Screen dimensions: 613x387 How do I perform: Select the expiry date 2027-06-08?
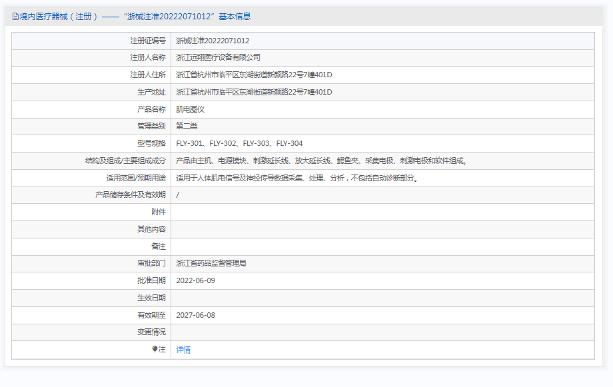click(195, 315)
